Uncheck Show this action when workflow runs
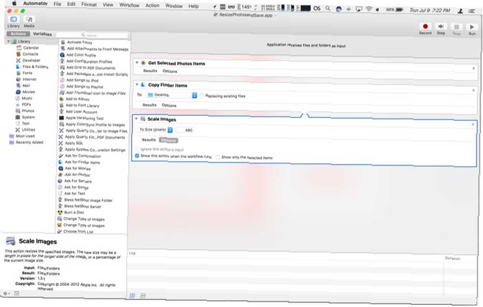The width and height of the screenshot is (483, 307). pos(137,156)
